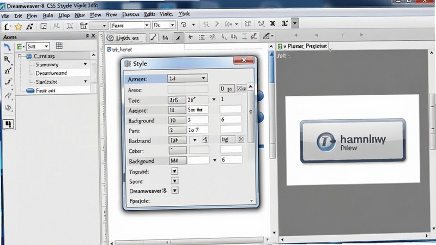The width and height of the screenshot is (436, 245).
Task: Click the Pjetjole label in Style dialog
Action: pyautogui.click(x=140, y=201)
